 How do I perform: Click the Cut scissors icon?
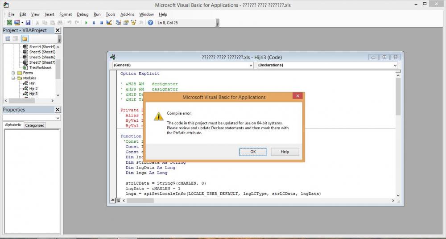37,23
